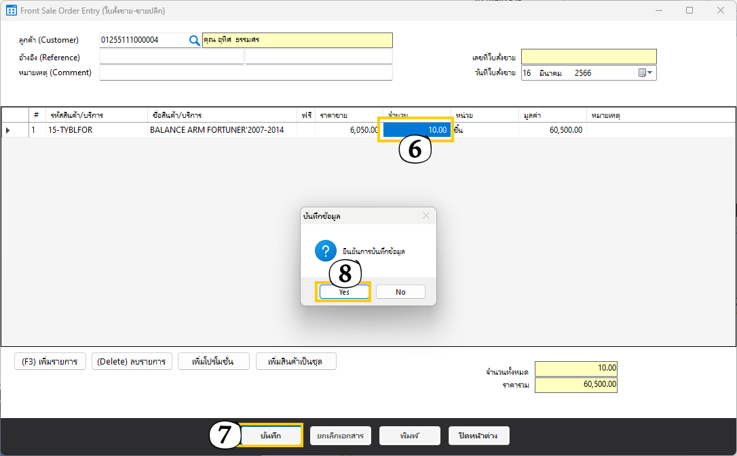Click the (F3) เพิ่มรายการ add item button
The width and height of the screenshot is (737, 456).
[50, 362]
